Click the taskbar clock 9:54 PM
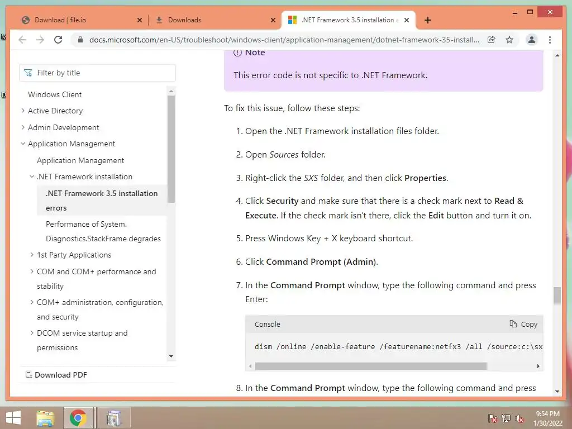 547,414
